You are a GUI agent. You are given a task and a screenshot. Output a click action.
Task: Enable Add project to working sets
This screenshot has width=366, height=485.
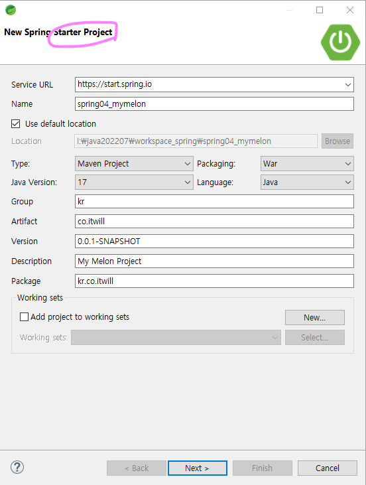point(24,316)
